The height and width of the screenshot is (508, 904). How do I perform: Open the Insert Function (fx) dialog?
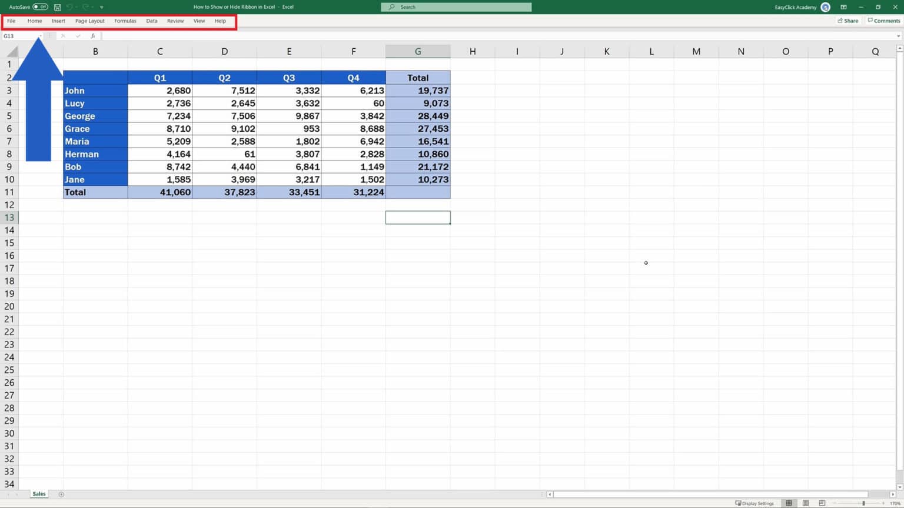[93, 36]
